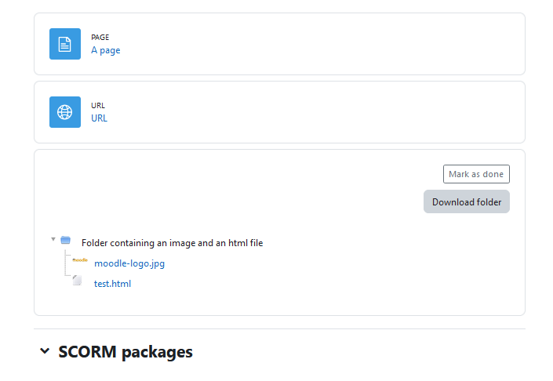Click empty space in the URL activity card
Viewport: 553px width, 381px height.
click(318, 112)
